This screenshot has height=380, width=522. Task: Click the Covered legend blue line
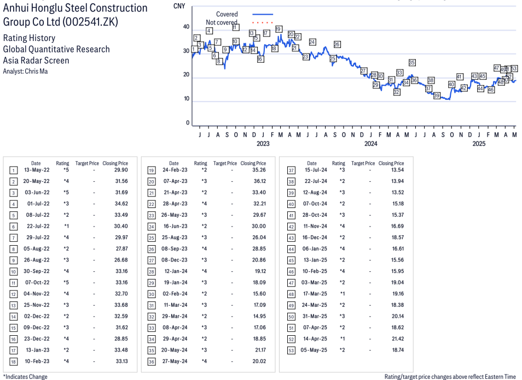(x=263, y=14)
